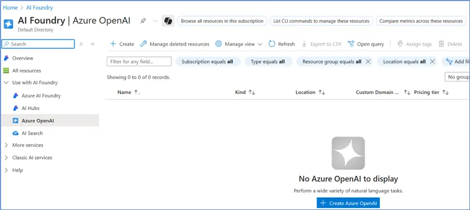Remove the Resource group filter with X
The width and height of the screenshot is (470, 210).
[369, 62]
